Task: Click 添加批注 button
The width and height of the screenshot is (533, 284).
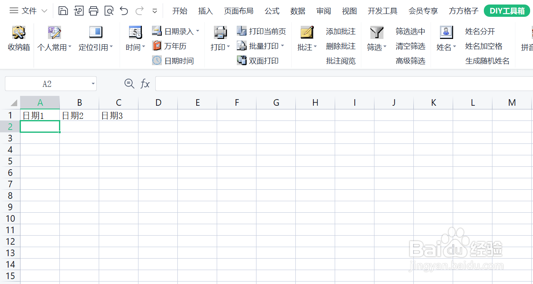Action: [341, 31]
